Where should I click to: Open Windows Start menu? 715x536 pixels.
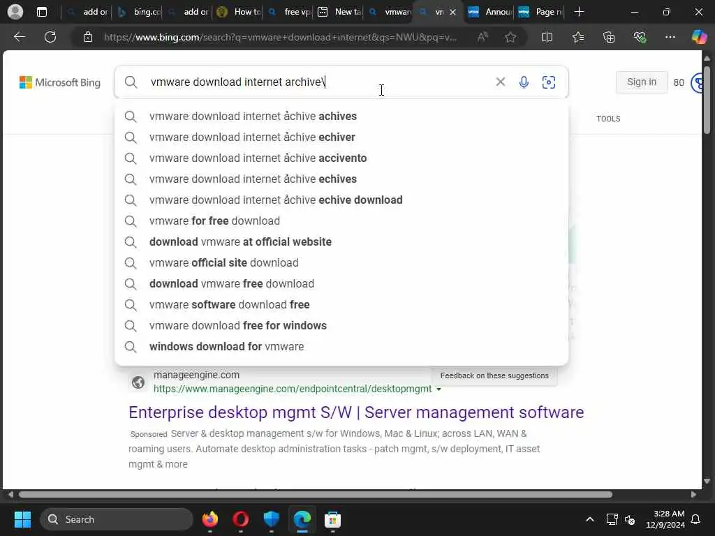22,519
